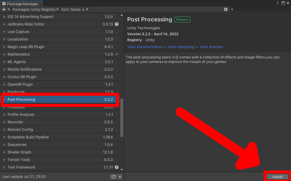Click the update icon next to Test Framework
Viewport: 291px width, 181px height.
(x=117, y=167)
